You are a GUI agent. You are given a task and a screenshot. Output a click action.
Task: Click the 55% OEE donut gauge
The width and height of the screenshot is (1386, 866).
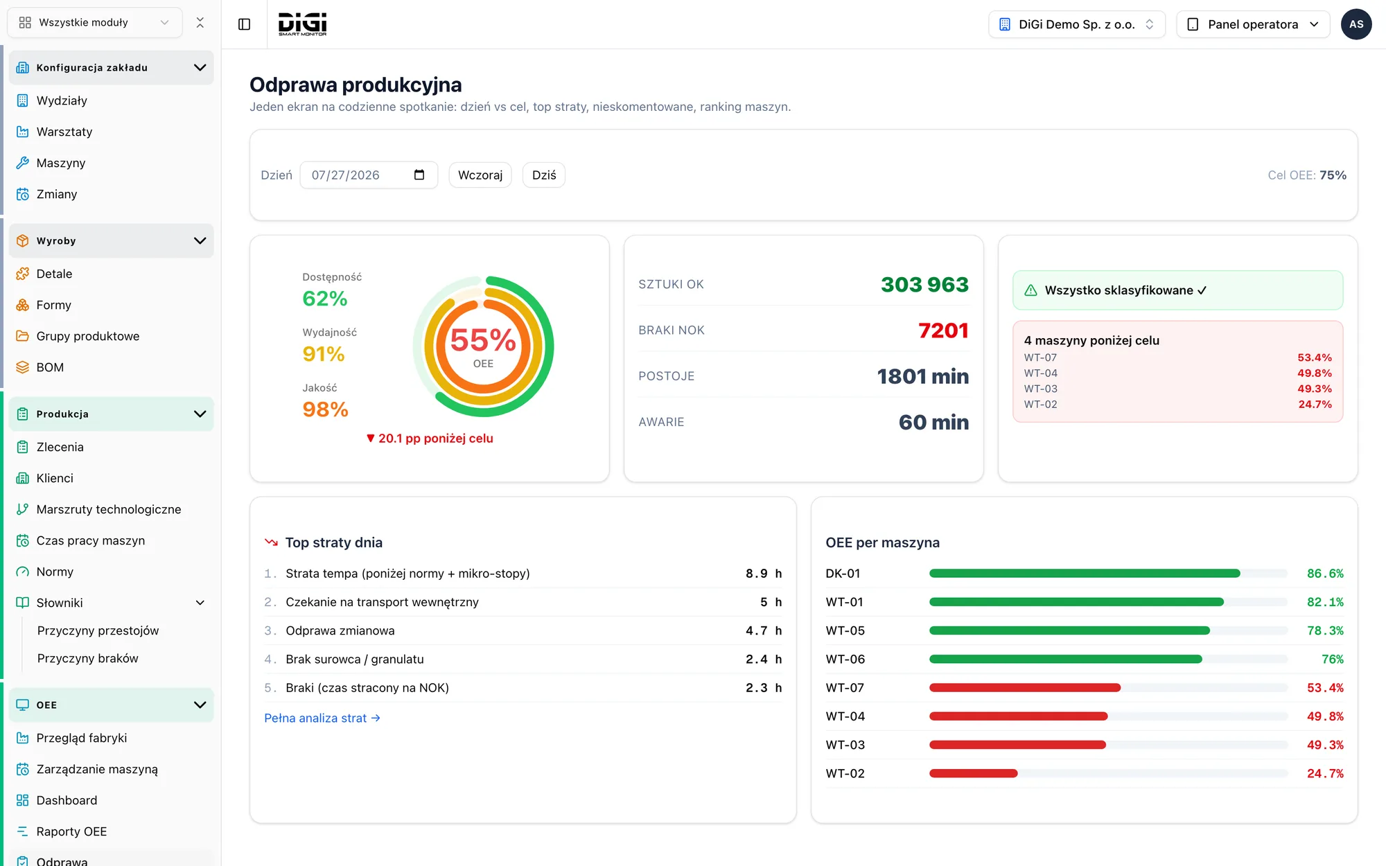pos(483,346)
